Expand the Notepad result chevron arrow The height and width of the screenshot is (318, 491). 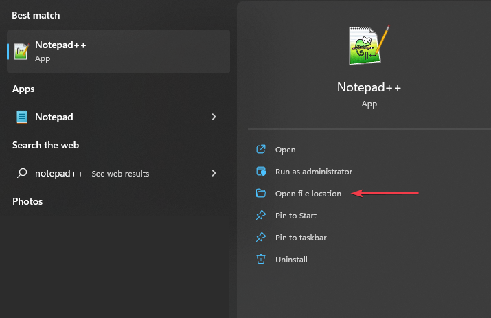(x=214, y=117)
